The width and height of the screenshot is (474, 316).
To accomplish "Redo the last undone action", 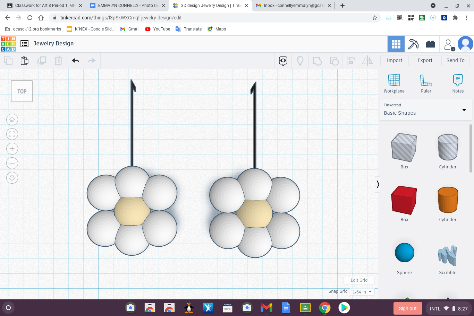I will pyautogui.click(x=92, y=61).
